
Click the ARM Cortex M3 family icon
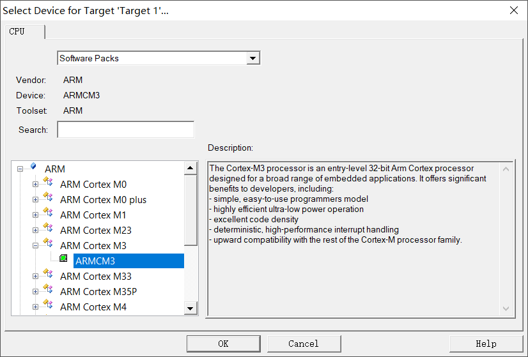coord(48,243)
